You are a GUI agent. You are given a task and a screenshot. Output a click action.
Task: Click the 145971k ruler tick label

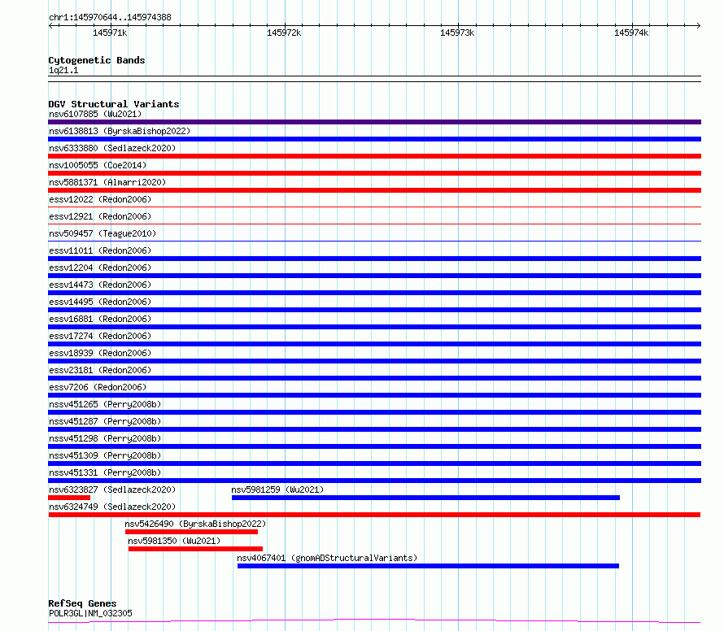tap(110, 33)
